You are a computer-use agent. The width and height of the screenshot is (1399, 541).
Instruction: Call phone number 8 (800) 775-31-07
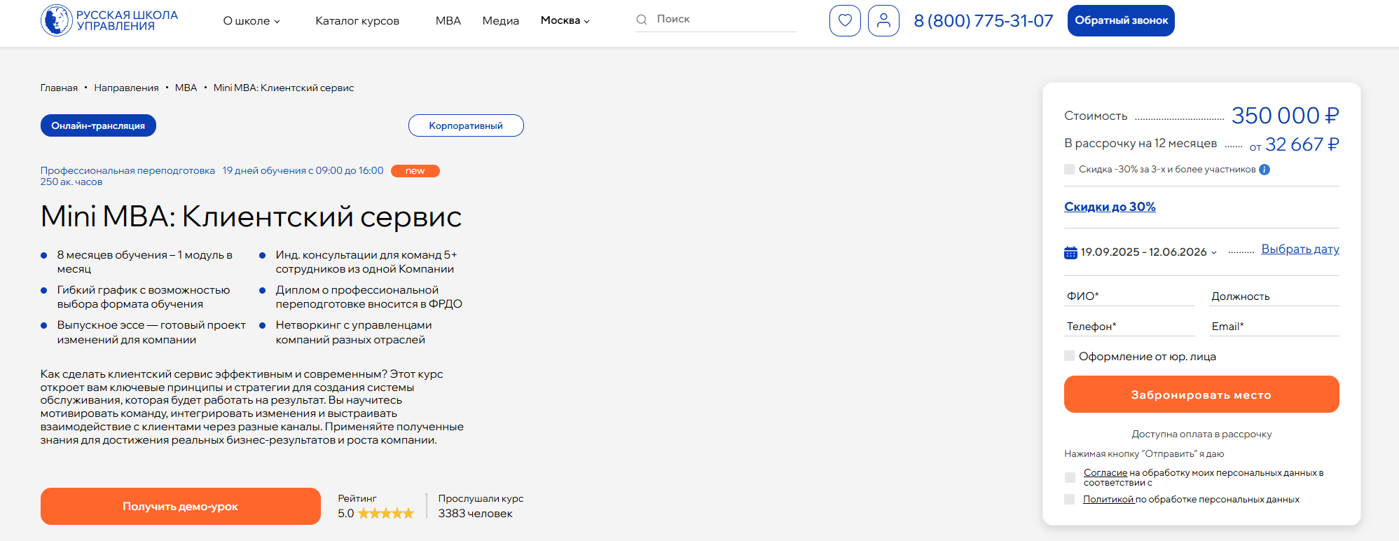point(984,21)
